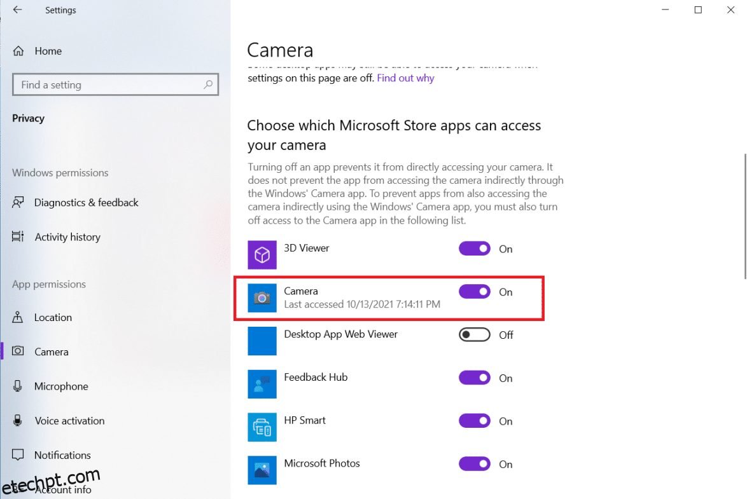Viewport: 747px width, 499px height.
Task: Select Location in App permissions
Action: 53,317
